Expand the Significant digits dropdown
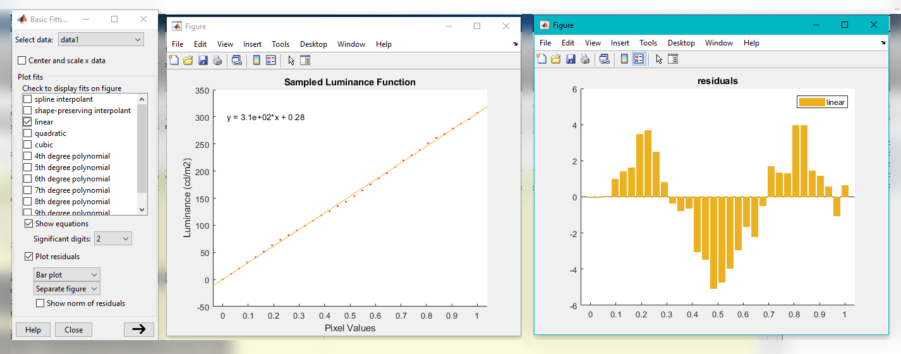Viewport: 901px width, 354px height. click(112, 239)
